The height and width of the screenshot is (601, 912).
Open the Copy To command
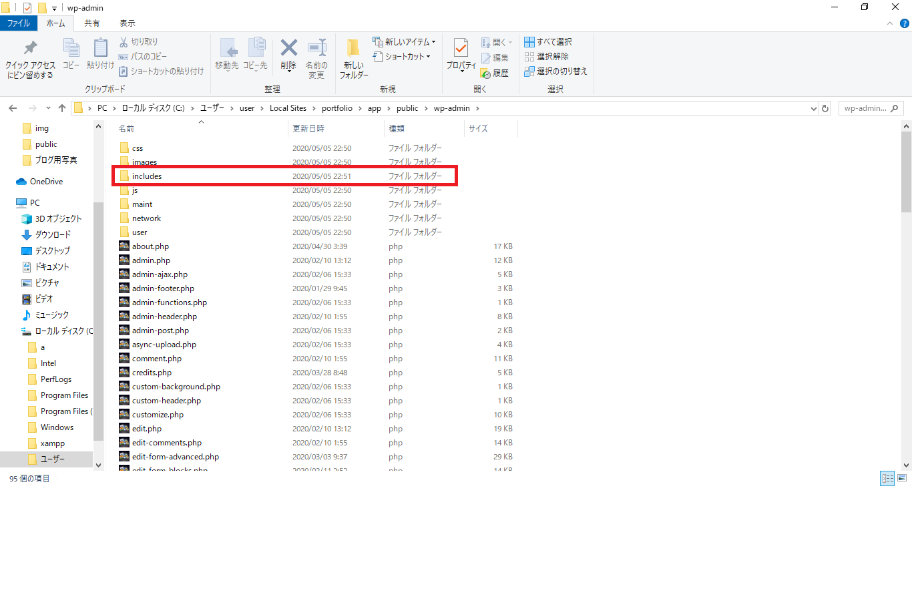(255, 54)
